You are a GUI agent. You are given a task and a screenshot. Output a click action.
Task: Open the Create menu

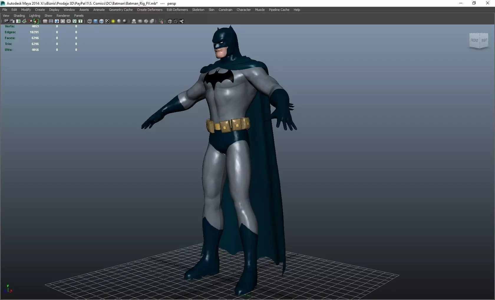tap(40, 10)
